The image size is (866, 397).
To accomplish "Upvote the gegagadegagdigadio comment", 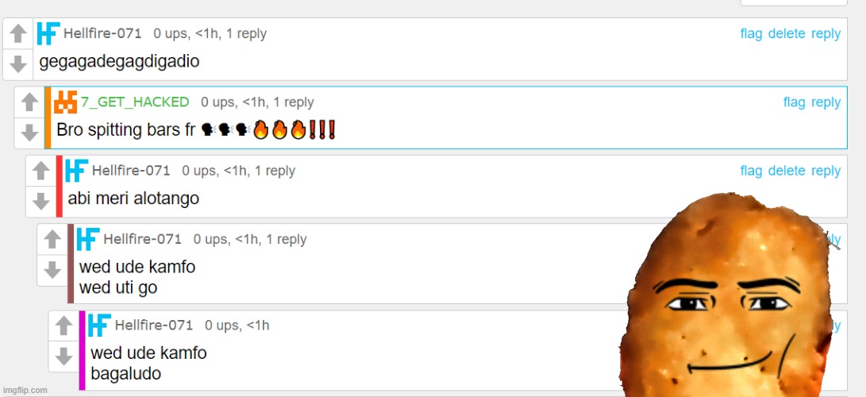I will click(19, 34).
